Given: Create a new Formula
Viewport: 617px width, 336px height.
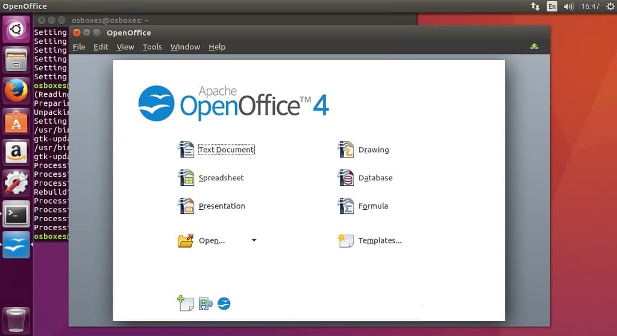Looking at the screenshot, I should coord(373,206).
